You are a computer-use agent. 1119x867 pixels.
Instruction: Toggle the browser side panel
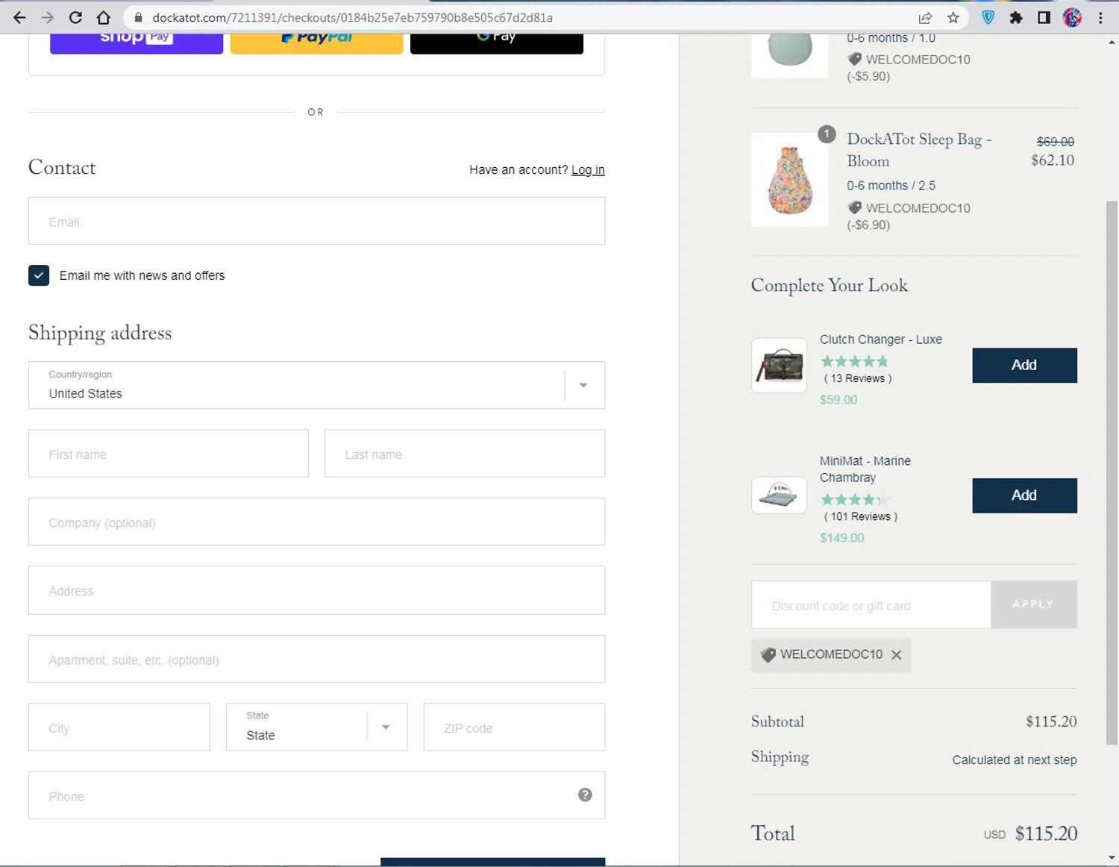point(1044,17)
